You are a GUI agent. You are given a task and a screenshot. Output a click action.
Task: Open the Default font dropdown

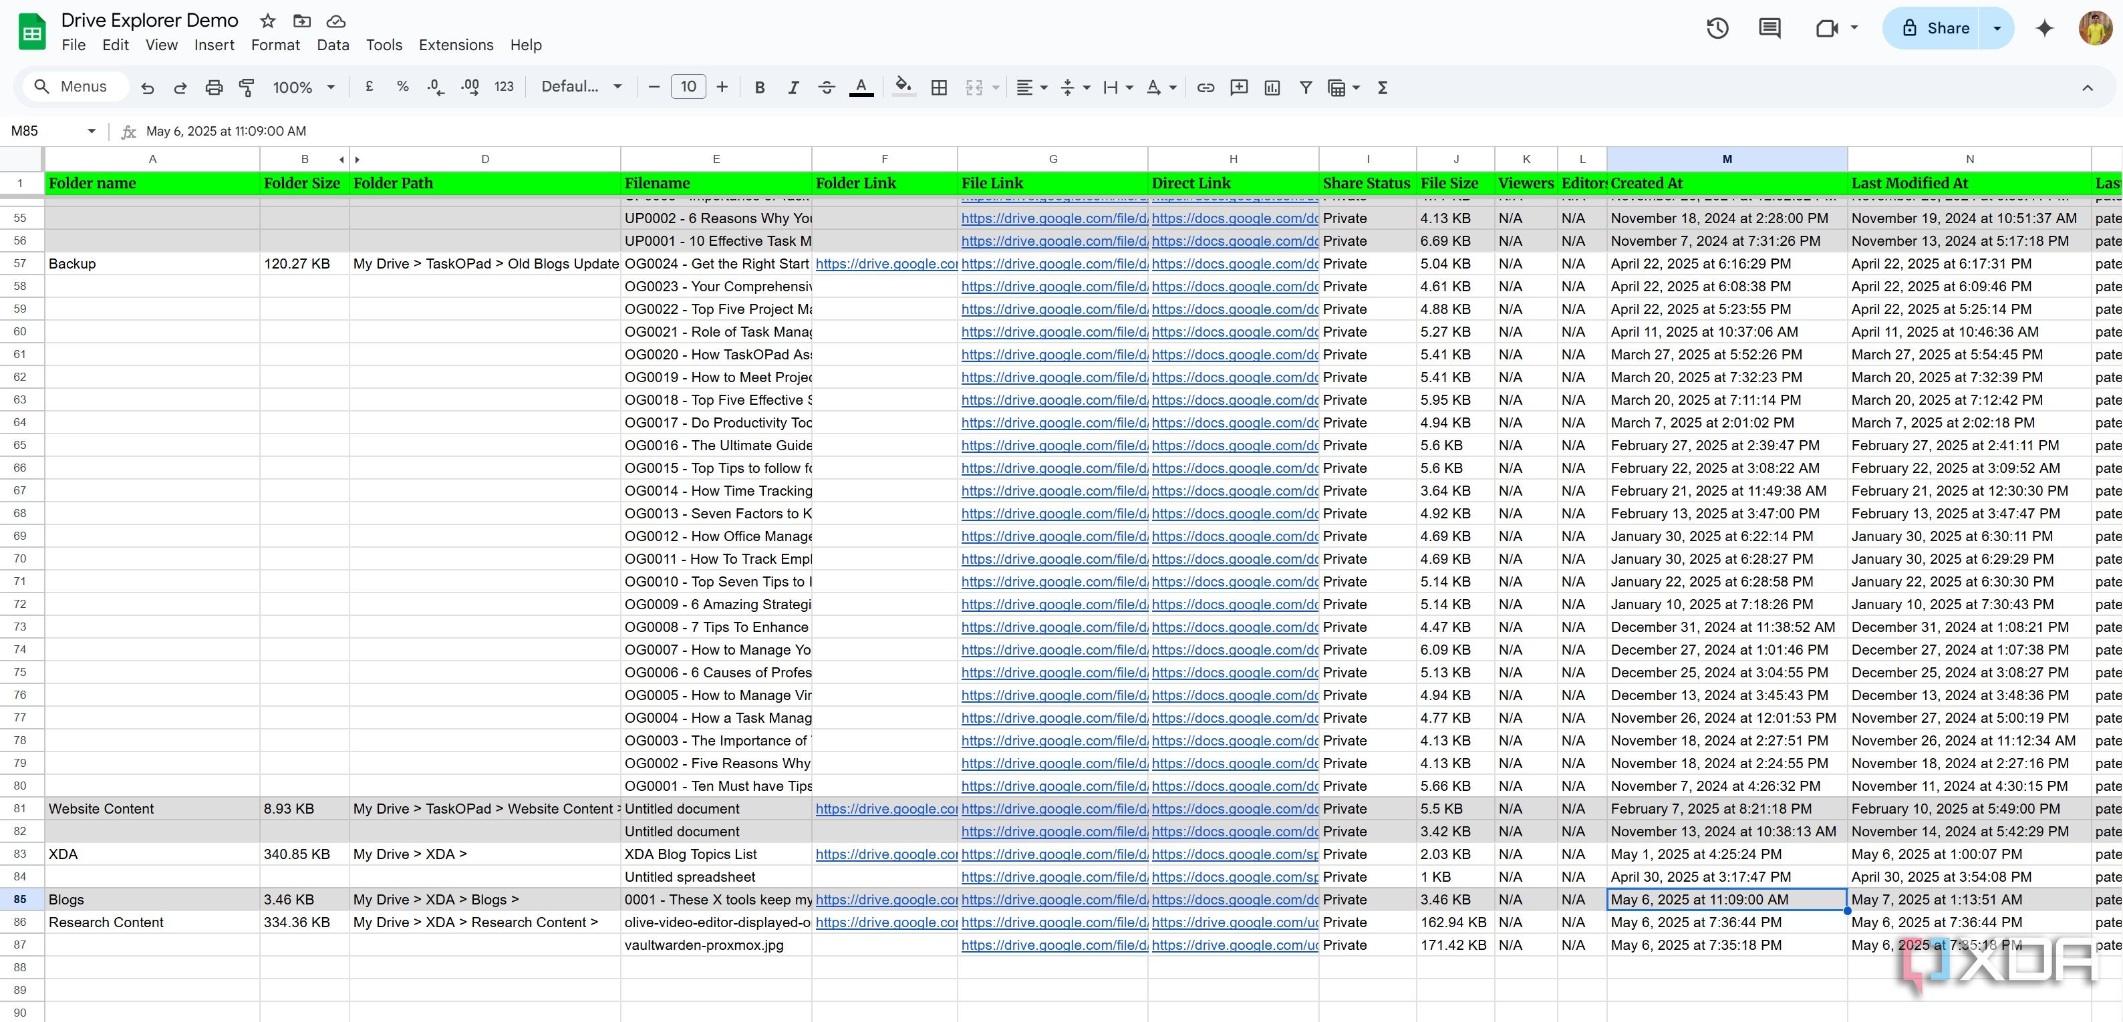click(581, 86)
